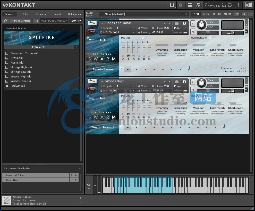Click the camera snapshot icon on Bones and Tubas
Viewport: 255px width, 211px height.
tap(176, 23)
